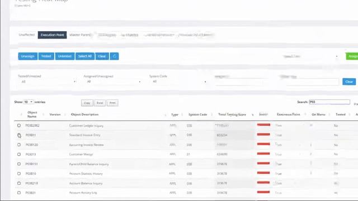Switch to the Unaffected tab
The width and height of the screenshot is (358, 201).
pos(27,35)
